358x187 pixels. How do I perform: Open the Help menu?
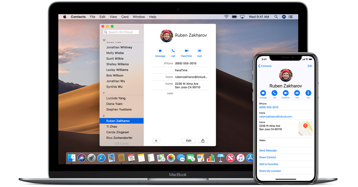[x=153, y=16]
